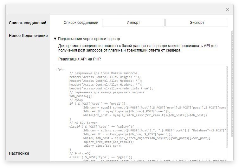Click the '// PostgreSQL' comment in code
The height and width of the screenshot is (168, 239).
pos(81,153)
